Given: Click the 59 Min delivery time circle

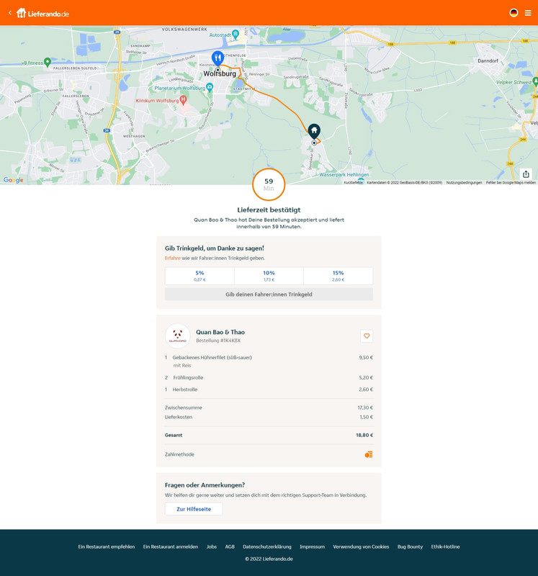Looking at the screenshot, I should click(269, 184).
